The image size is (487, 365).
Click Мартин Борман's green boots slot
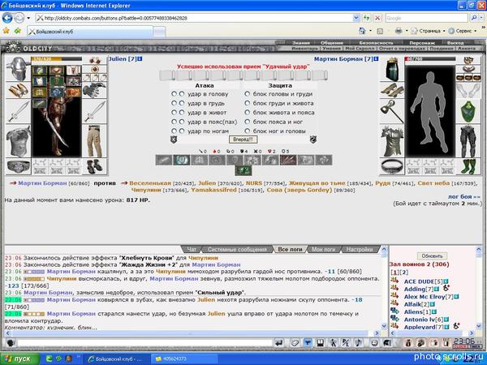pyautogui.click(x=468, y=166)
